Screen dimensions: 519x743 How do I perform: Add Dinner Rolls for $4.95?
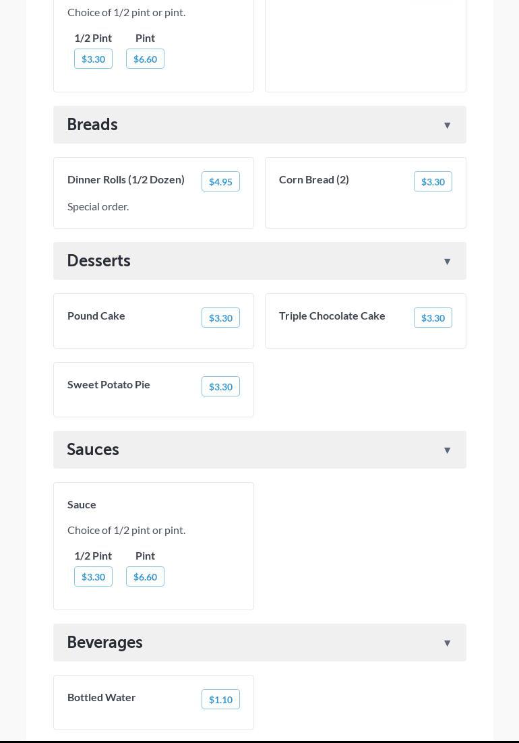pyautogui.click(x=220, y=181)
